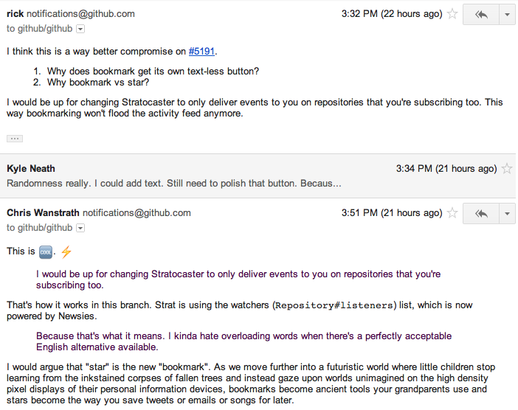Screen dimensions: 518x410
Task: Show trimmed content in rick's message
Action: pos(15,139)
